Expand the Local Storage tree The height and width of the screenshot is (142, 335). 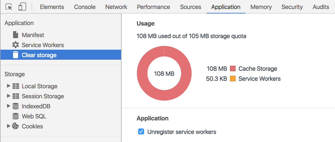9,86
